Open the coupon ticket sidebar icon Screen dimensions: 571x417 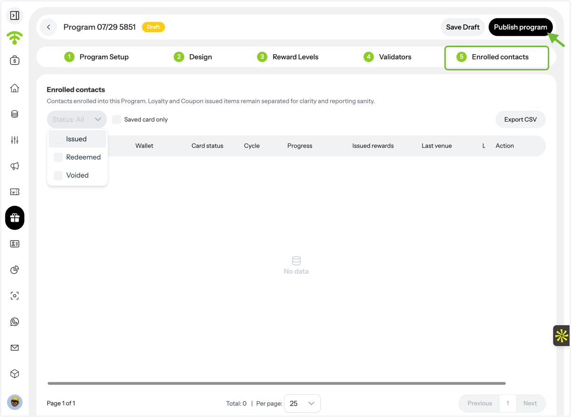[x=15, y=192]
